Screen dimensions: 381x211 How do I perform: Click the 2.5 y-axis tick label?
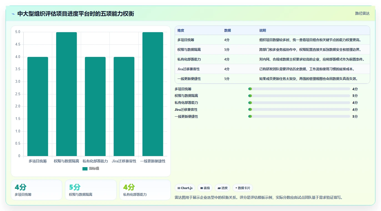point(18,94)
